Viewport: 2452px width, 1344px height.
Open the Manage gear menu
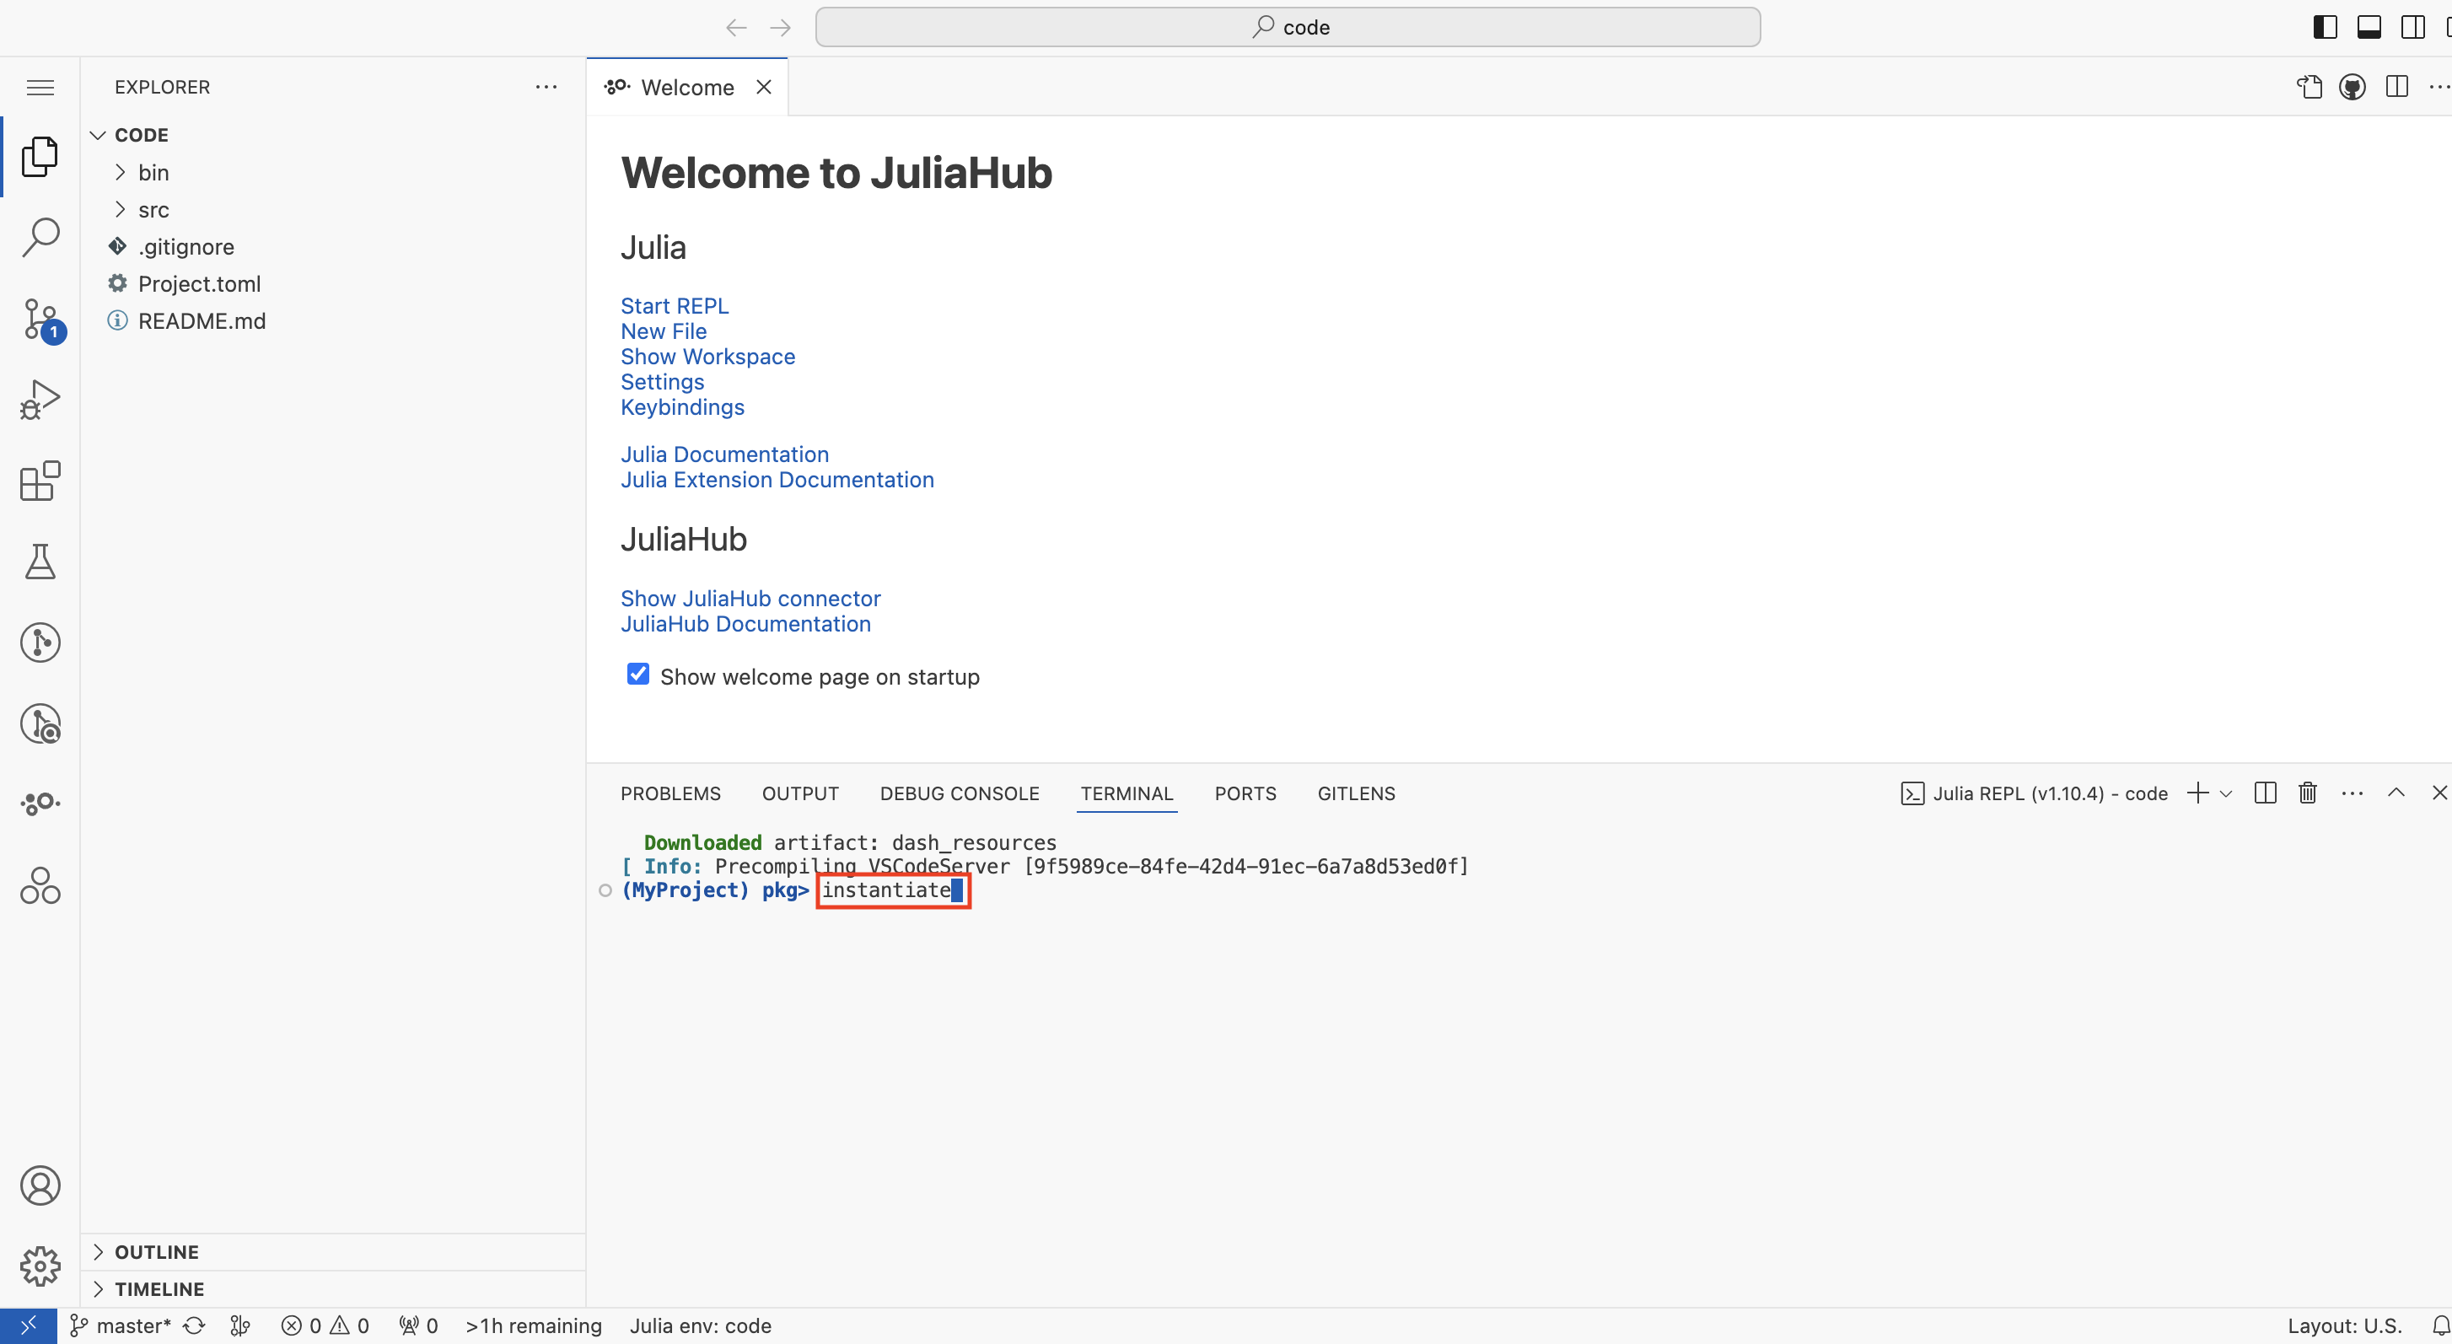pos(40,1265)
